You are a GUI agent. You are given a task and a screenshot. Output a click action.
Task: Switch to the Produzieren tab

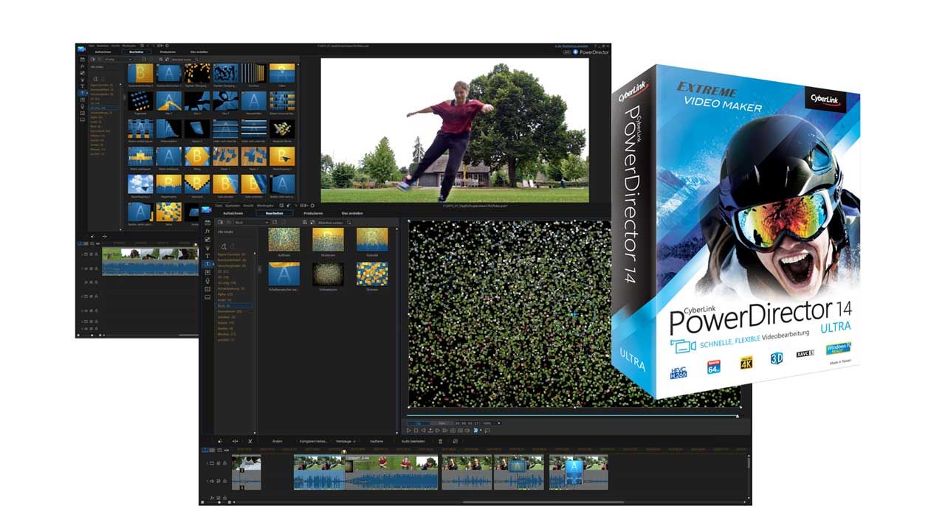tap(313, 212)
